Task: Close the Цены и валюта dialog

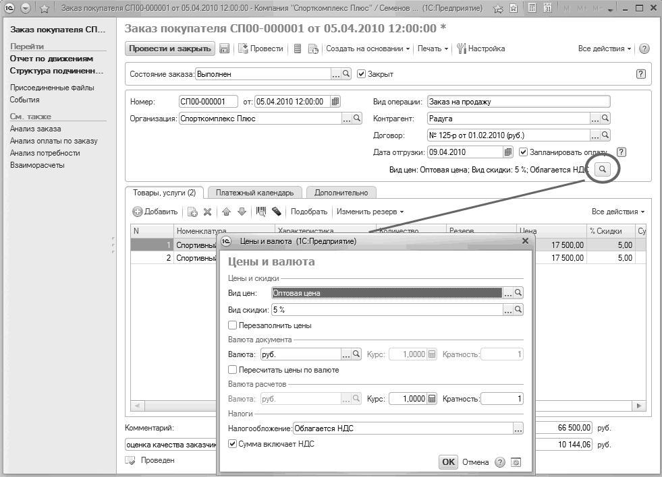Action: (525, 241)
